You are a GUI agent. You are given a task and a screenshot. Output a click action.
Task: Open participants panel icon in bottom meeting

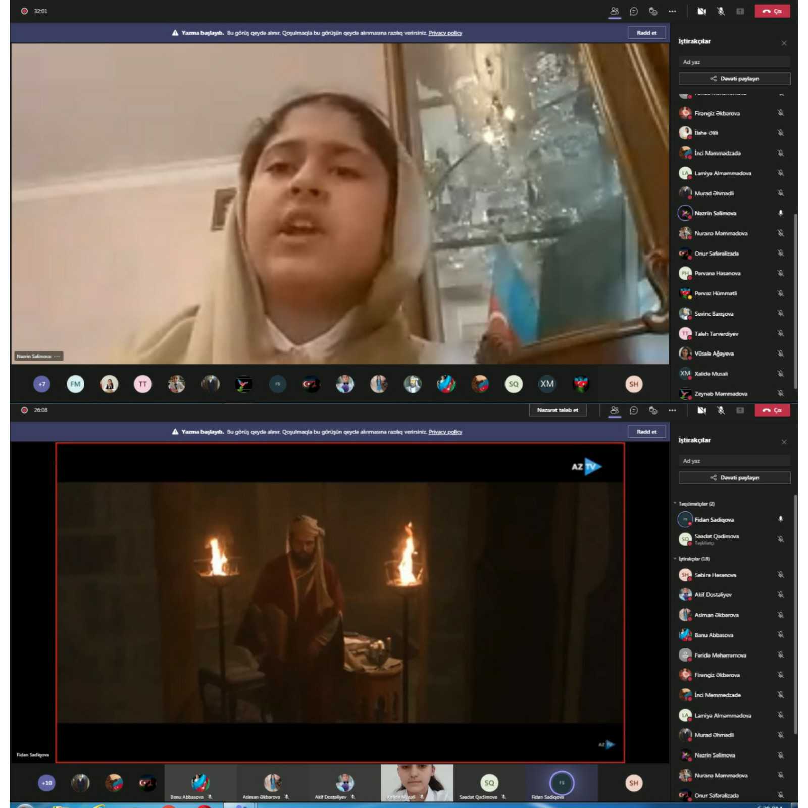615,410
